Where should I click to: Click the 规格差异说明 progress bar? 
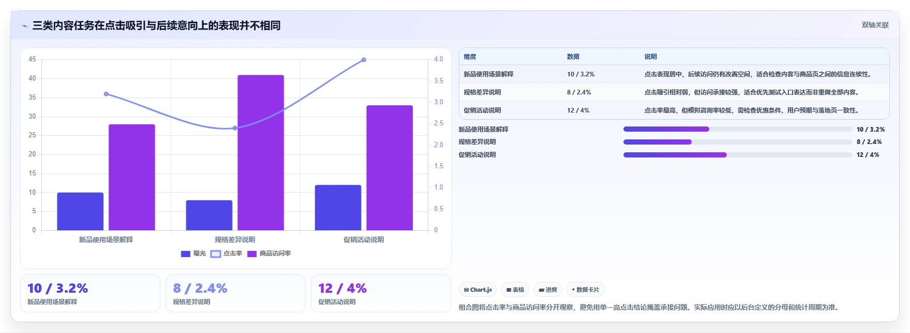click(x=738, y=142)
